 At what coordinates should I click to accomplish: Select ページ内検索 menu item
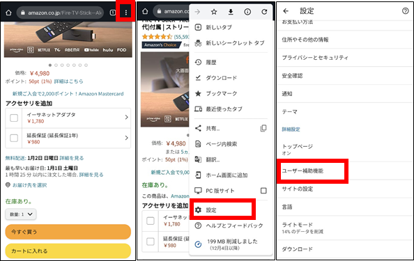tap(231, 144)
